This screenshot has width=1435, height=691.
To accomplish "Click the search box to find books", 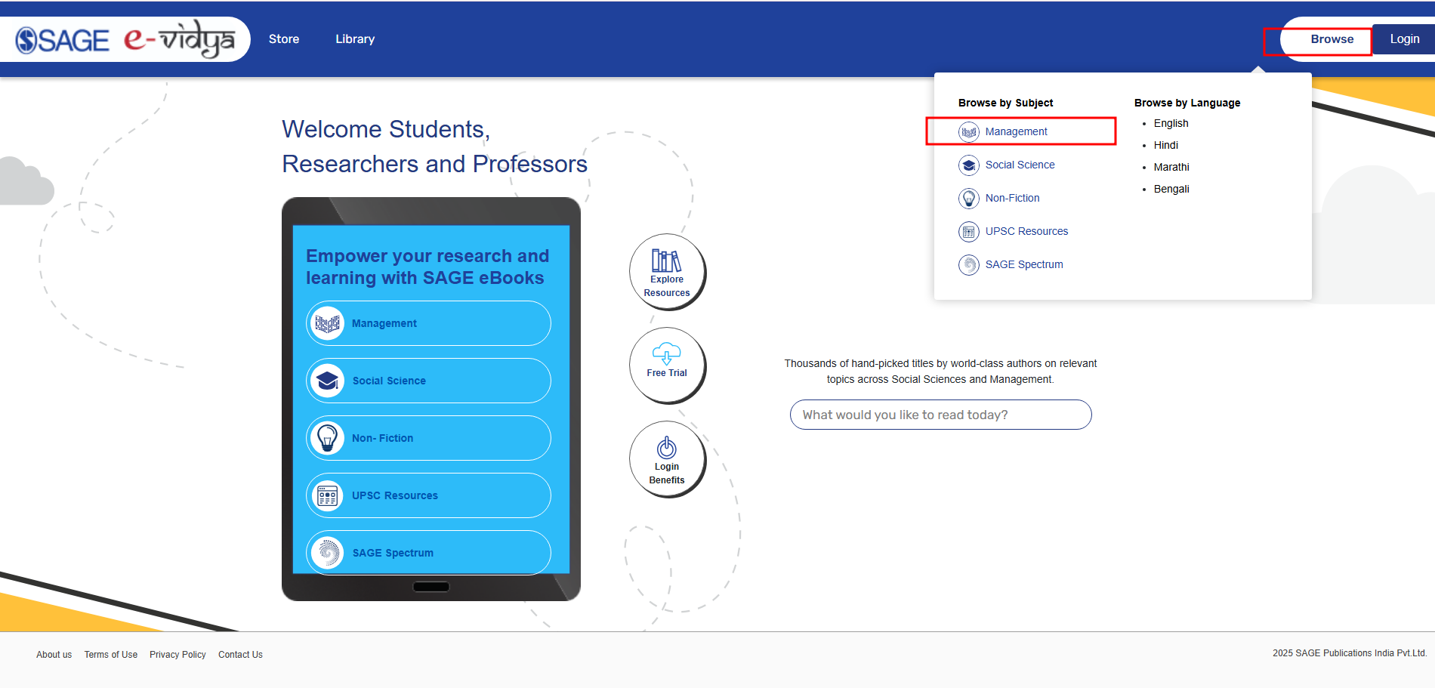I will tap(940, 415).
